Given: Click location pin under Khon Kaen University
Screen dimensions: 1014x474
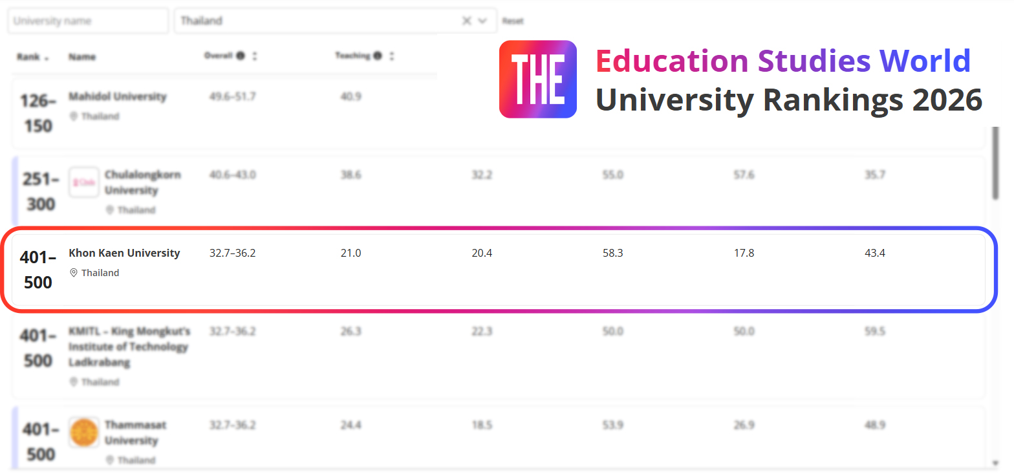Looking at the screenshot, I should tap(74, 273).
